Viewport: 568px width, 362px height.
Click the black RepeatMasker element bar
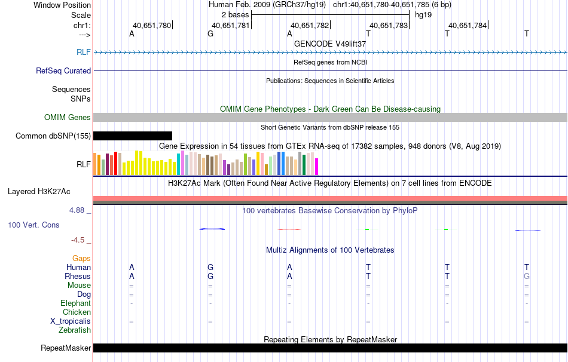tap(330, 348)
